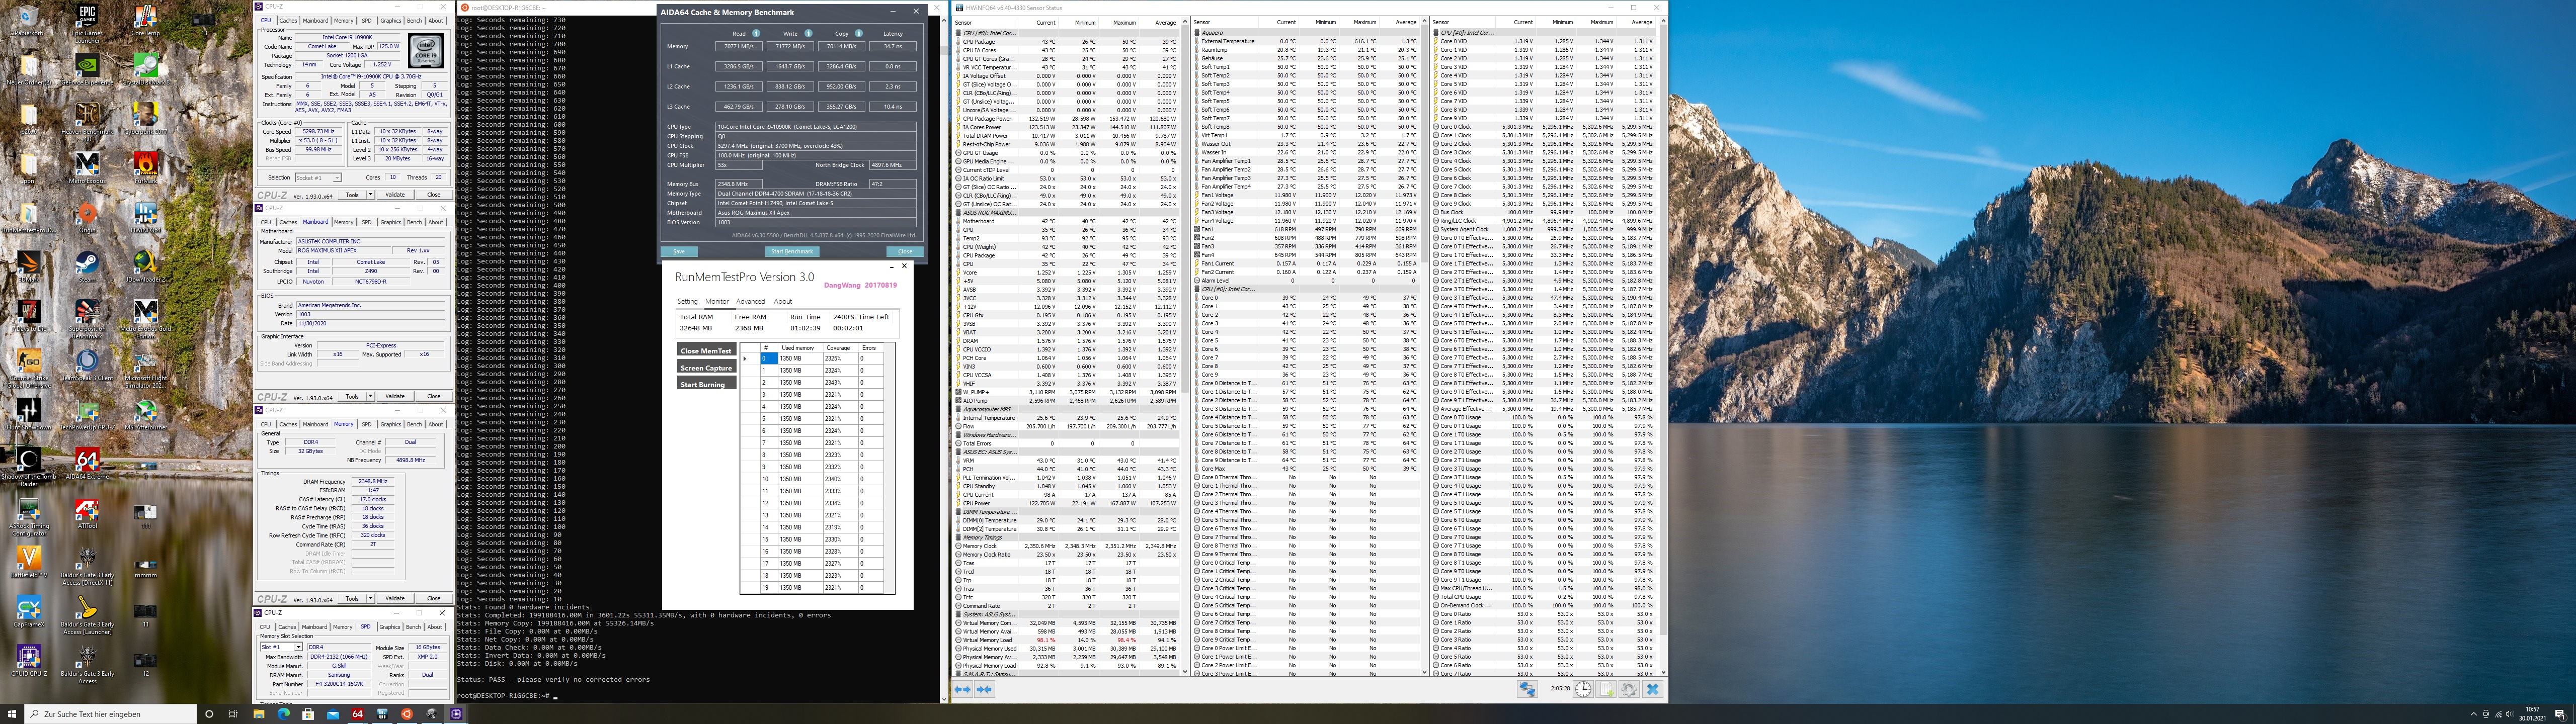The width and height of the screenshot is (2576, 724).
Task: Open HWiNFO settings gear icon
Action: 1629,689
